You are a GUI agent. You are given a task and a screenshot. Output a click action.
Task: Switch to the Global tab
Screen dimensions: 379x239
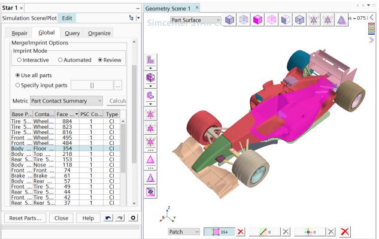47,32
